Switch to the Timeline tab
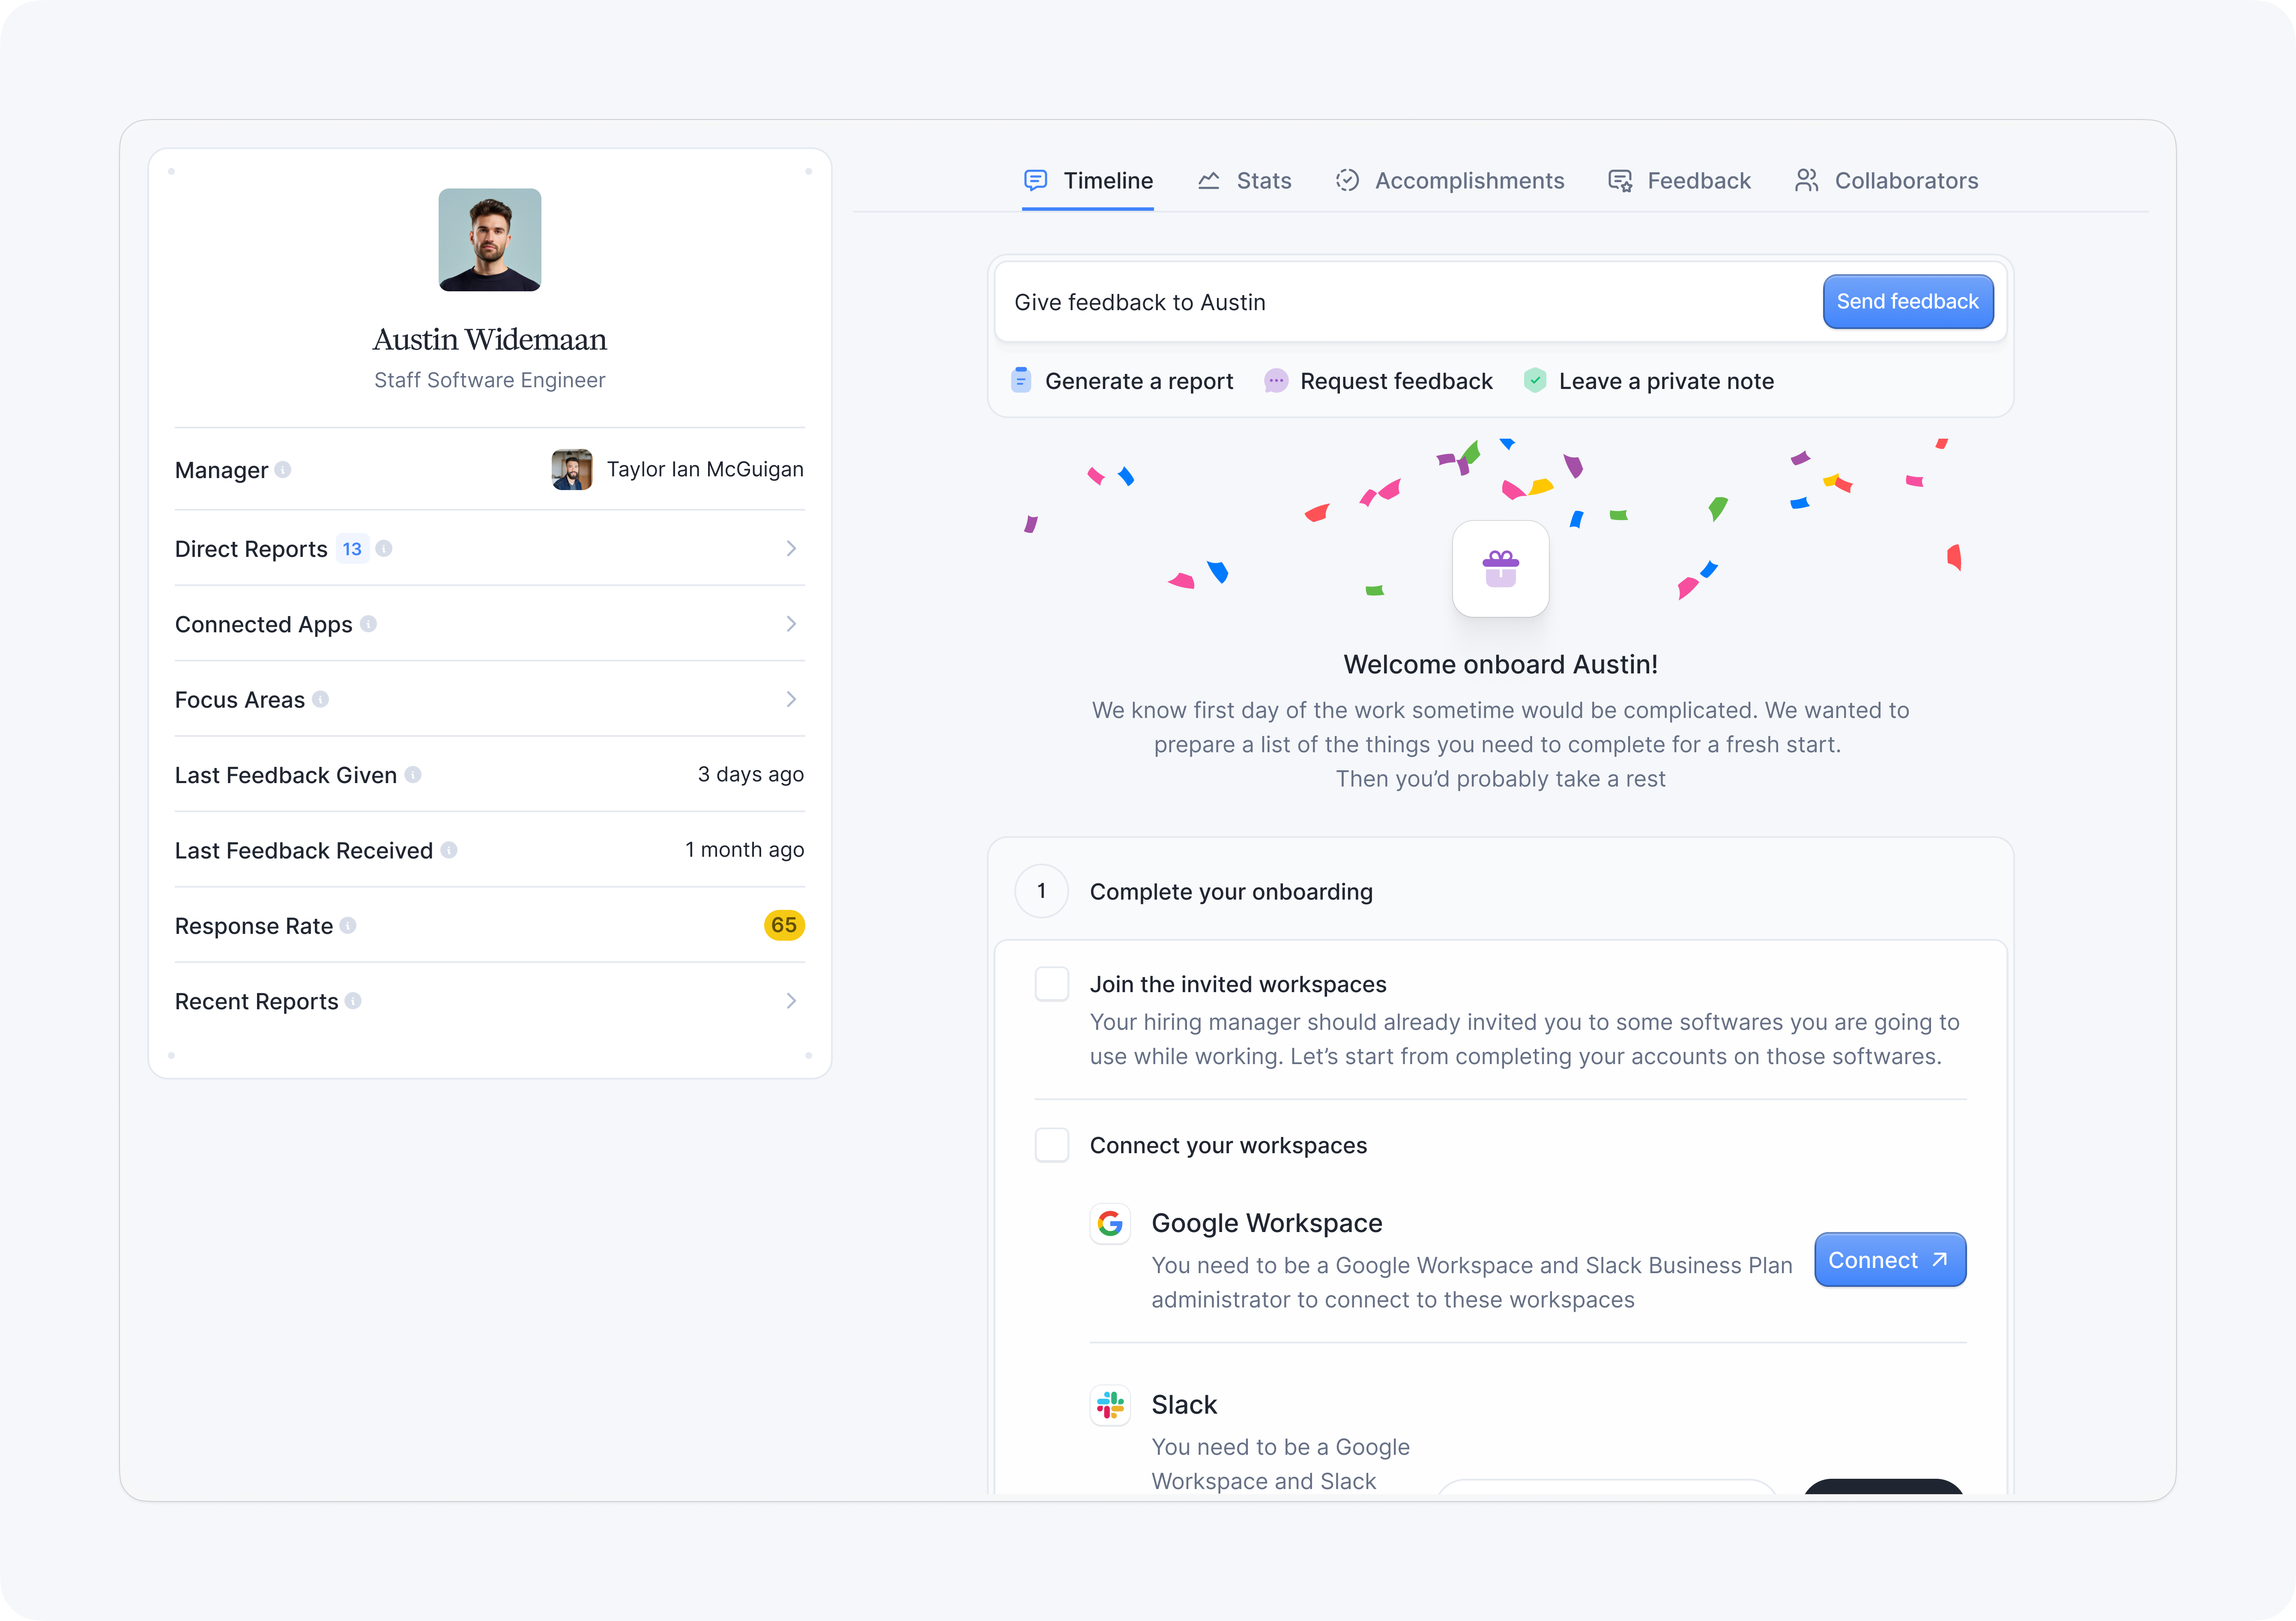Image resolution: width=2296 pixels, height=1621 pixels. click(x=1088, y=181)
